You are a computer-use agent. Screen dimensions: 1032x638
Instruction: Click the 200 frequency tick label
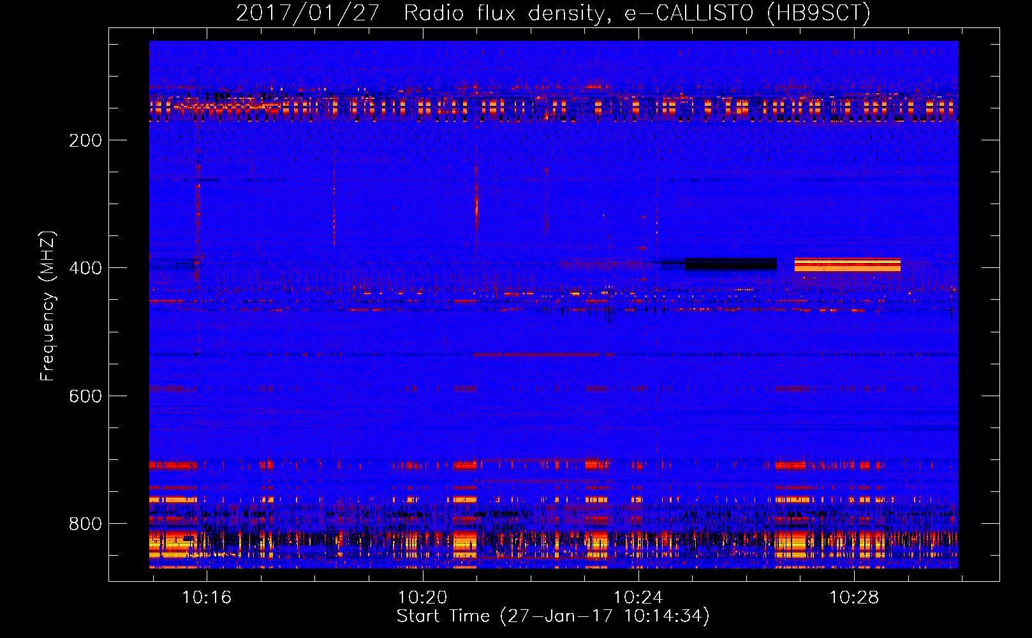(x=85, y=140)
